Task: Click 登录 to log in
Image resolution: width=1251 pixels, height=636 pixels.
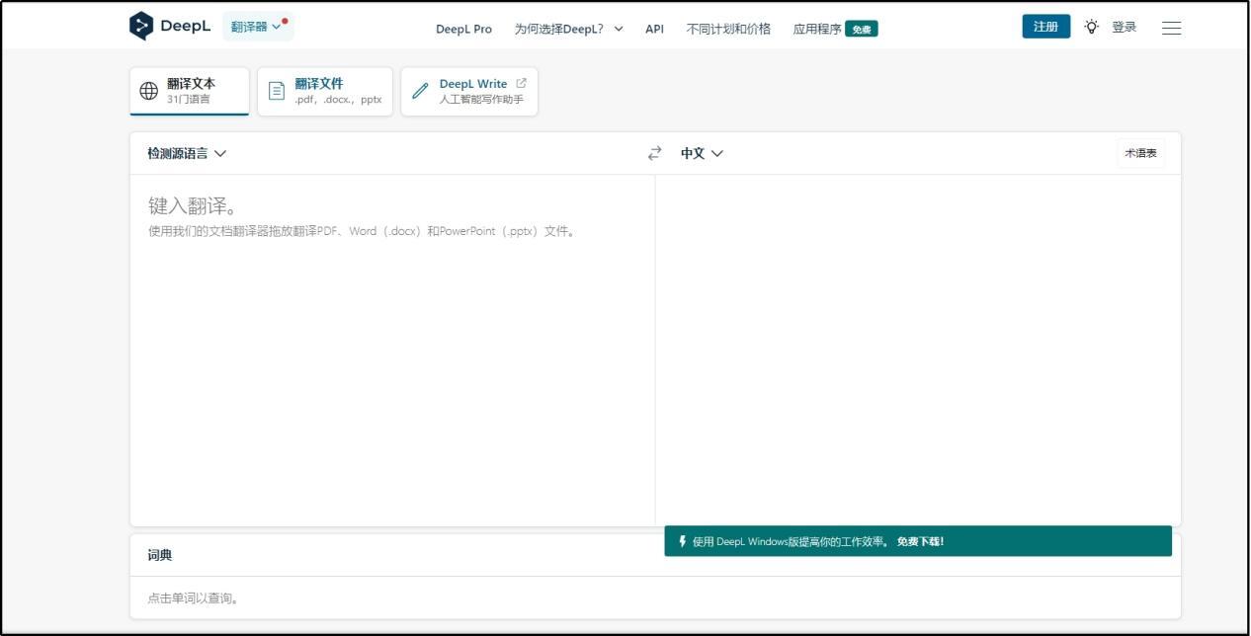Action: coord(1124,28)
